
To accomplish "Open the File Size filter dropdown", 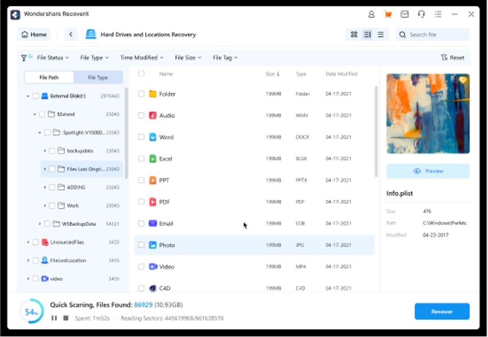I will pos(188,58).
